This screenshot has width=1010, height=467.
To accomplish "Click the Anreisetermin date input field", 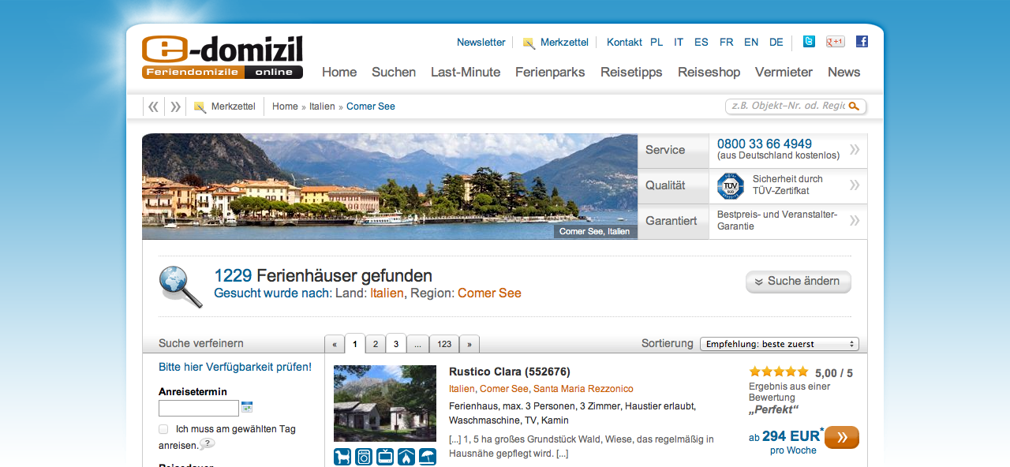I will click(x=198, y=408).
